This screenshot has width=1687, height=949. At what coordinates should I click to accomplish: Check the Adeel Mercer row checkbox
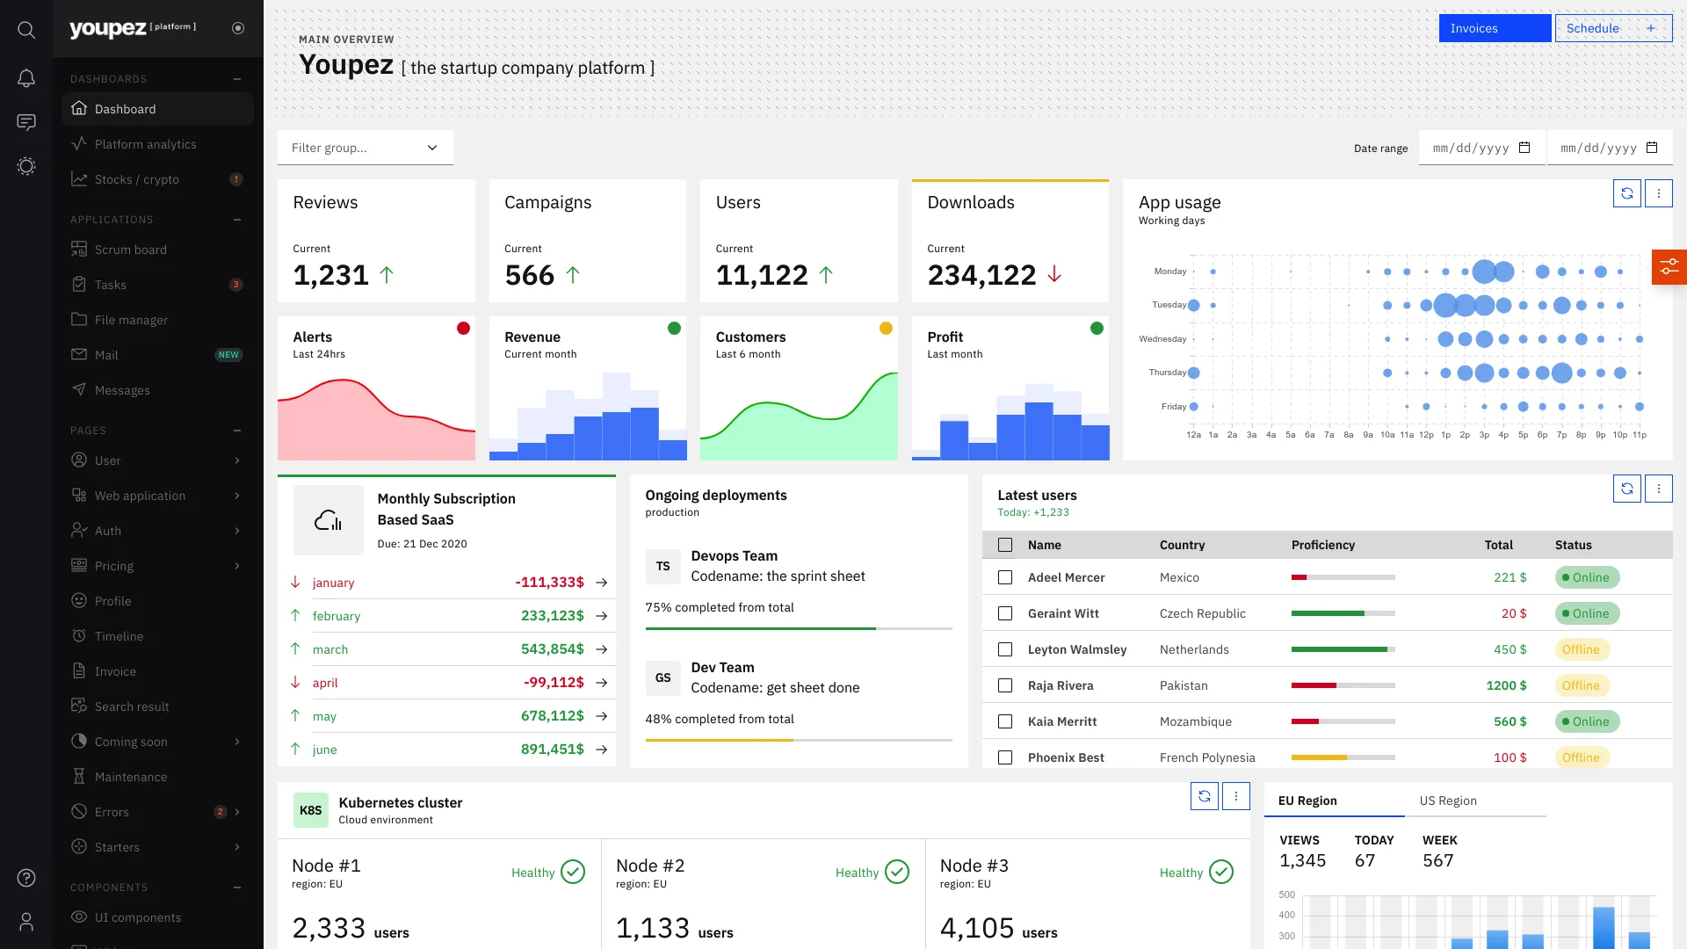point(1005,577)
